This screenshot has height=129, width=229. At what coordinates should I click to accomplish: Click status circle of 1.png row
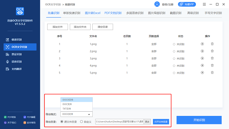(174, 44)
